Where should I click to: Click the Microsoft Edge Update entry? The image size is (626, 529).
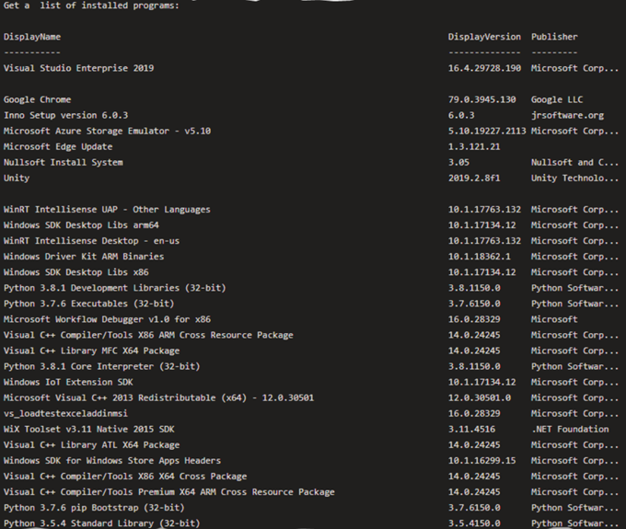coord(58,147)
